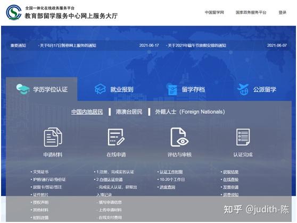Click the 全国一体化在线政务服务平台 subtitle
The width and height of the screenshot is (297, 223).
[x=50, y=8]
